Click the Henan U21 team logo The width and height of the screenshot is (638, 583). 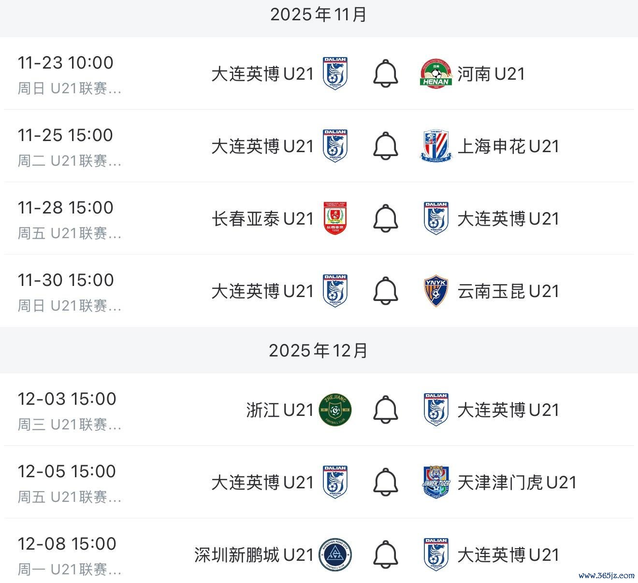point(435,74)
